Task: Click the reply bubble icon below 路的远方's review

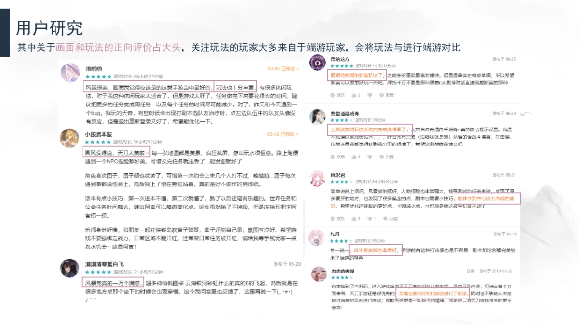Action: 381,95
